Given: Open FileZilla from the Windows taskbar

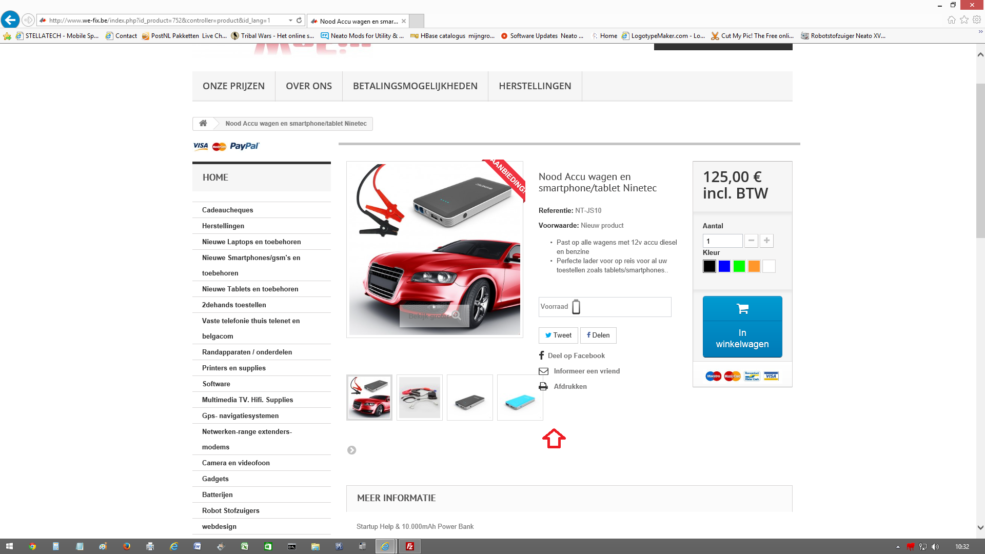Looking at the screenshot, I should pyautogui.click(x=410, y=546).
